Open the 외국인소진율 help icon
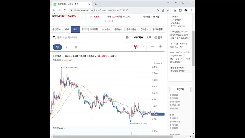This screenshot has width=245, height=138. (189, 38)
